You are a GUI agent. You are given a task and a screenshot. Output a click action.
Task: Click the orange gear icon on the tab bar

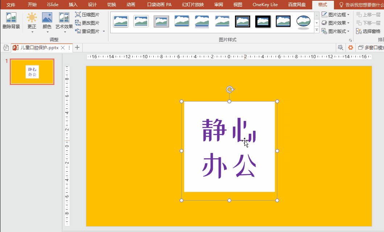[350, 47]
